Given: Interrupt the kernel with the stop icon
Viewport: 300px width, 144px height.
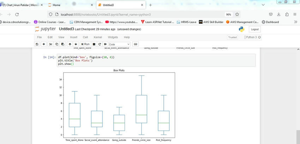Looking at the screenshot, I should click(94, 44).
